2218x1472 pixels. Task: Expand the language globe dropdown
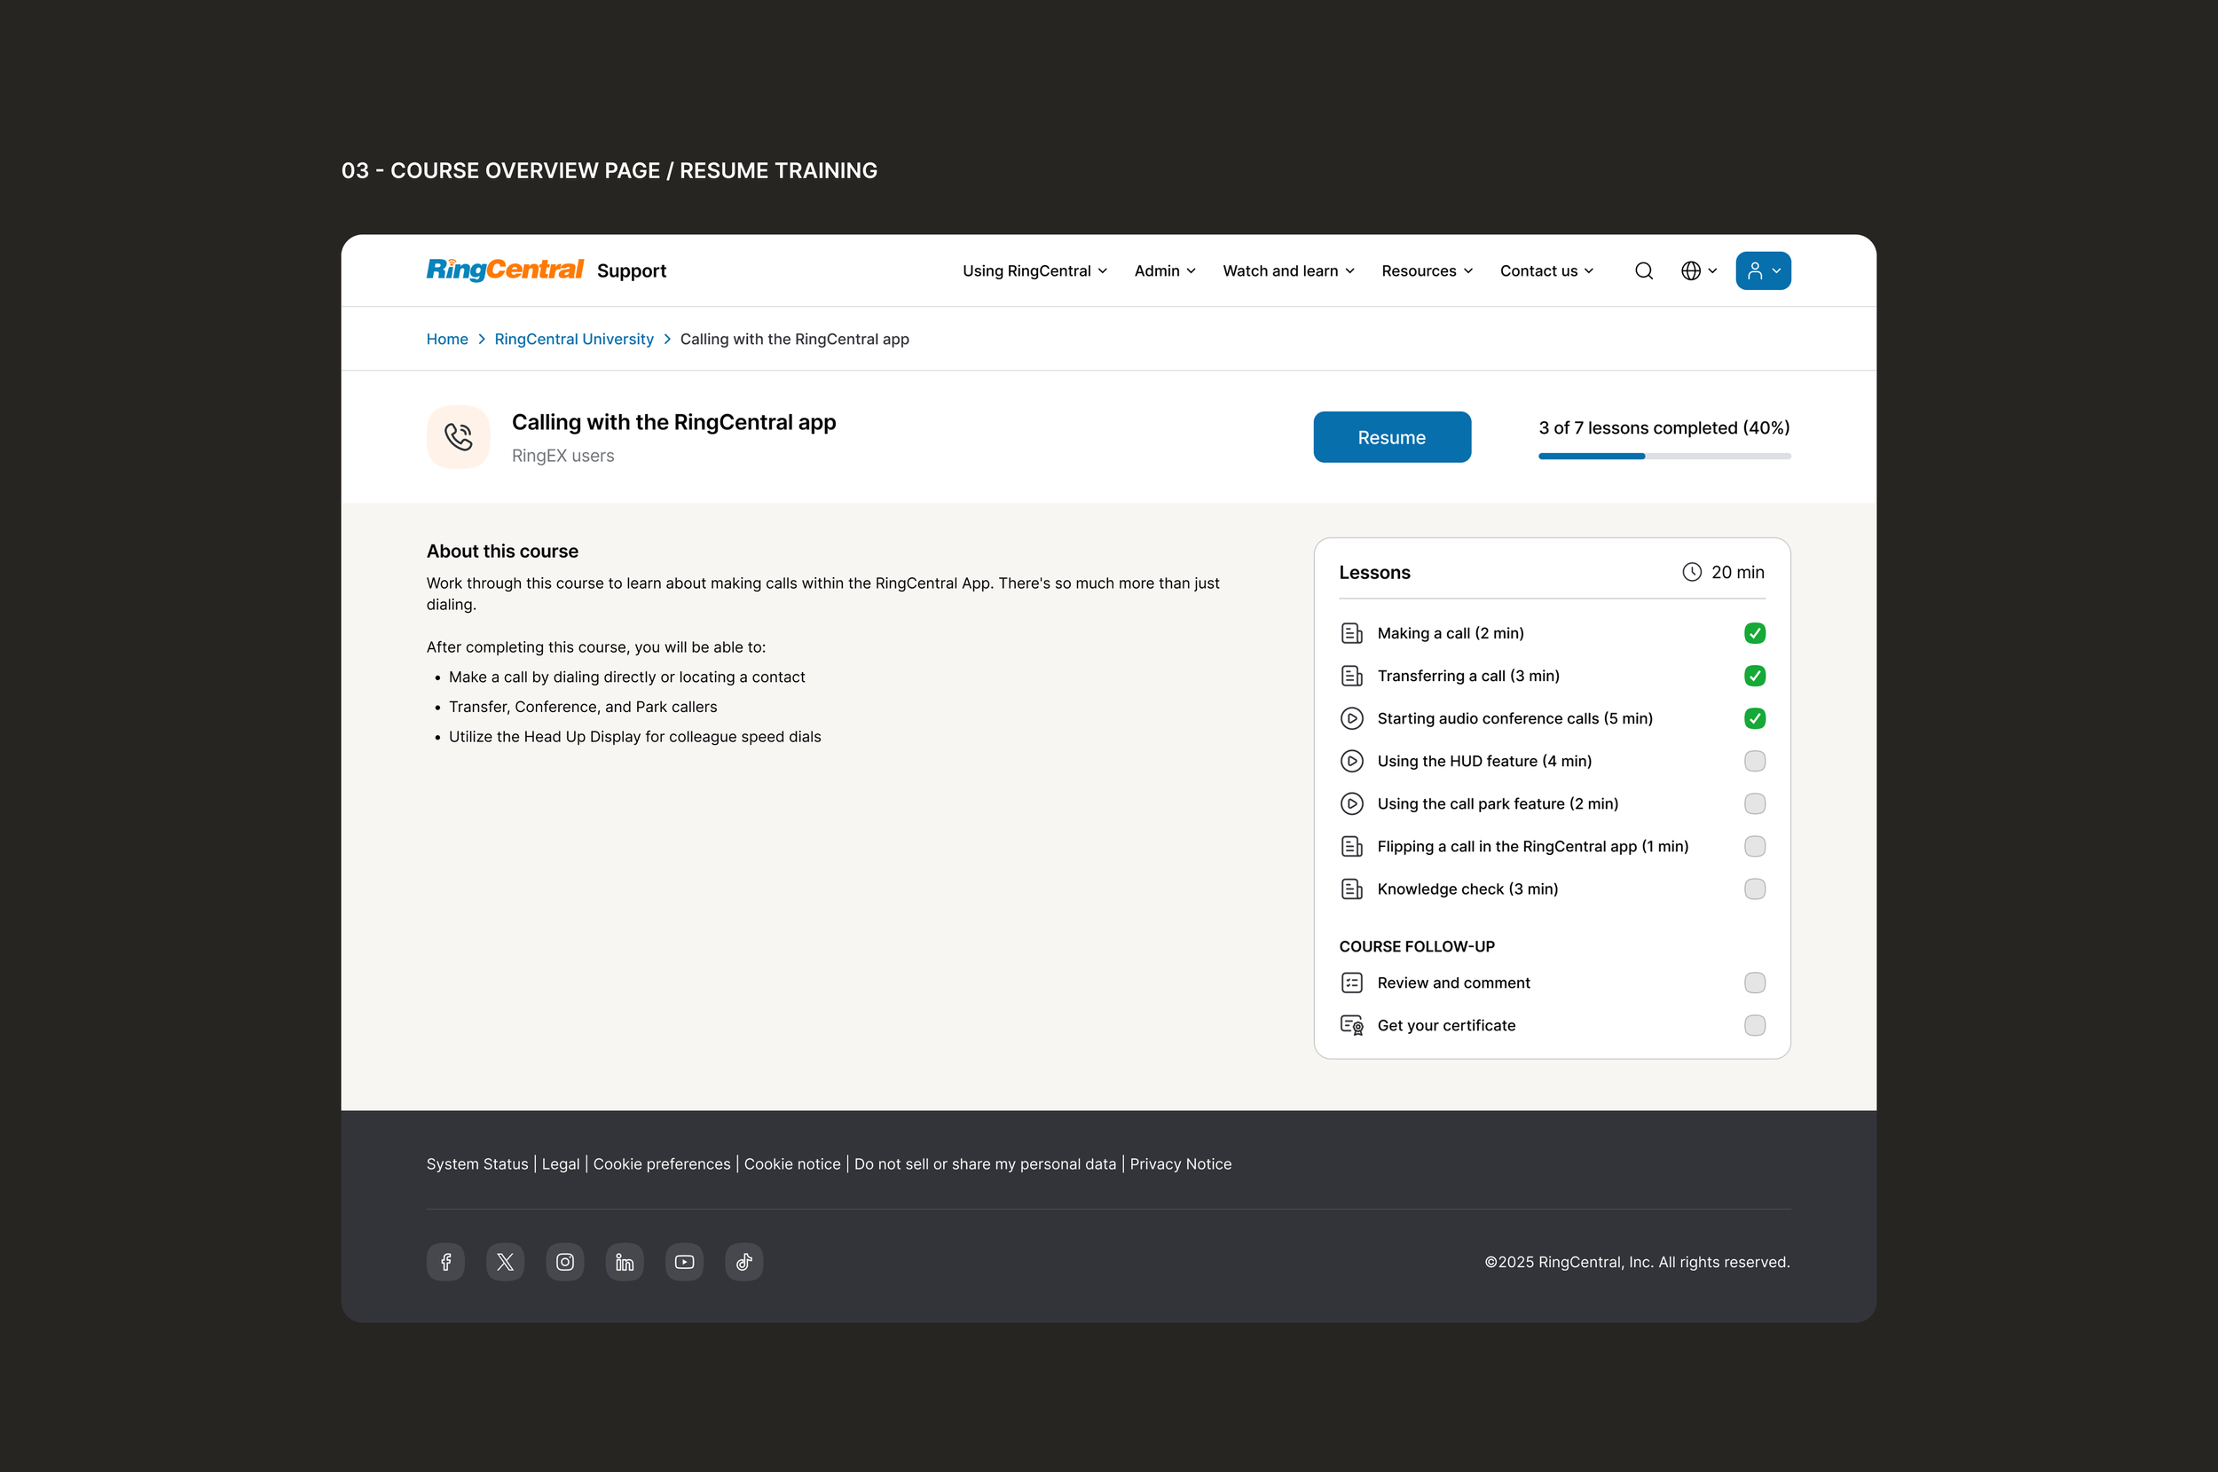point(1699,270)
